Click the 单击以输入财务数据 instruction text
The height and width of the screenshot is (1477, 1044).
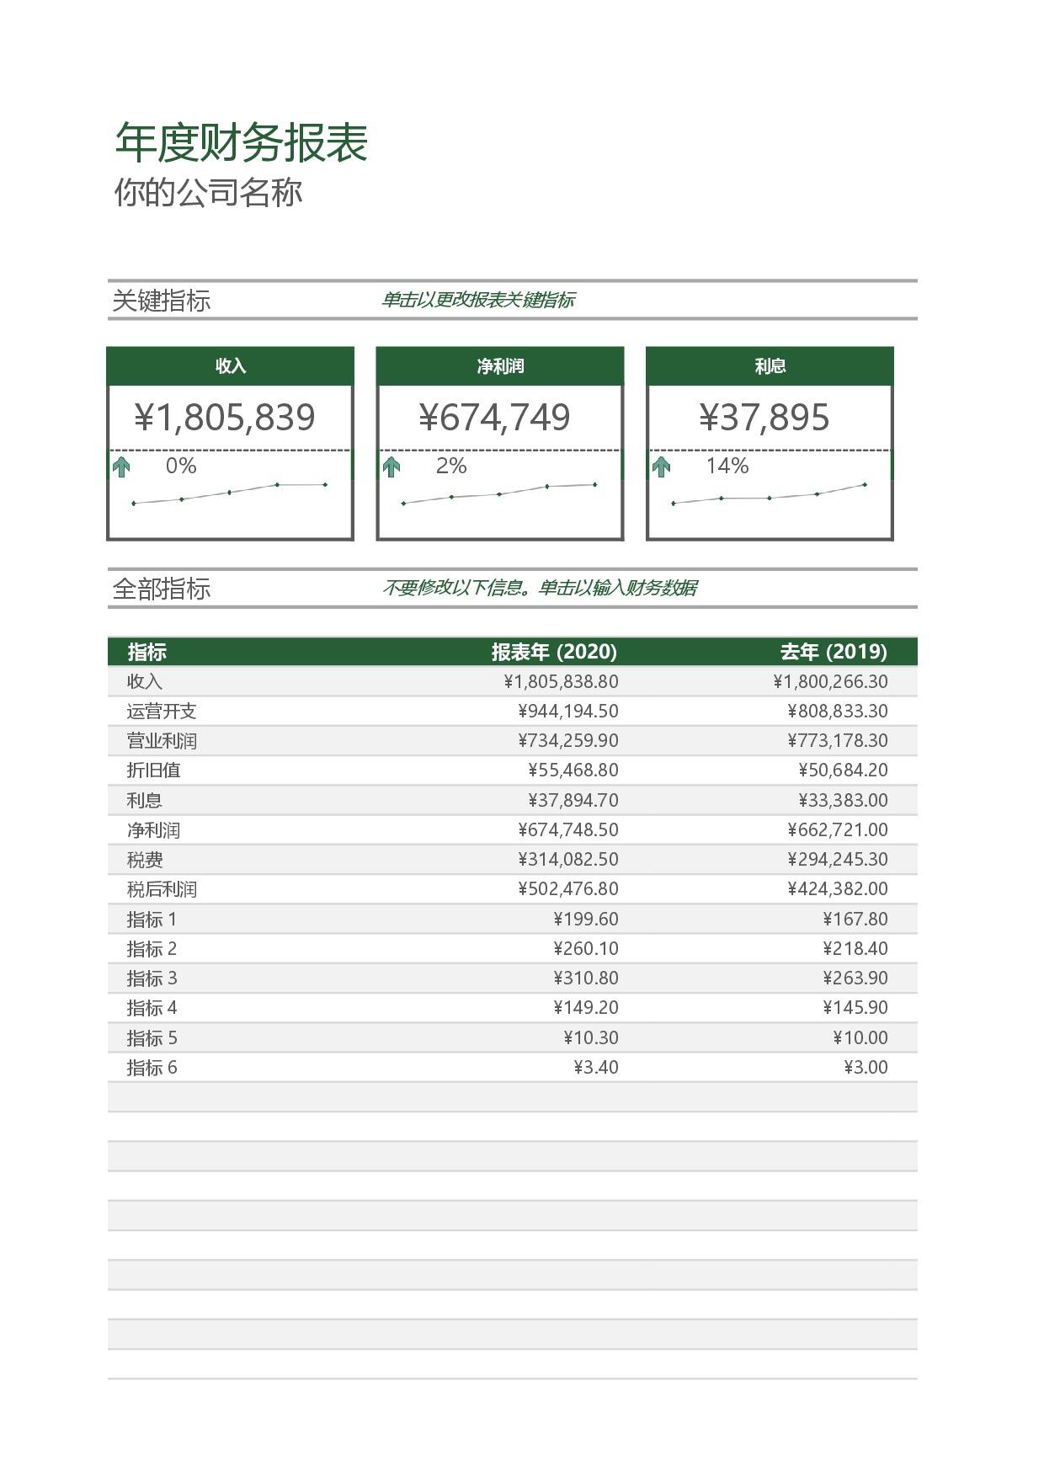(617, 588)
